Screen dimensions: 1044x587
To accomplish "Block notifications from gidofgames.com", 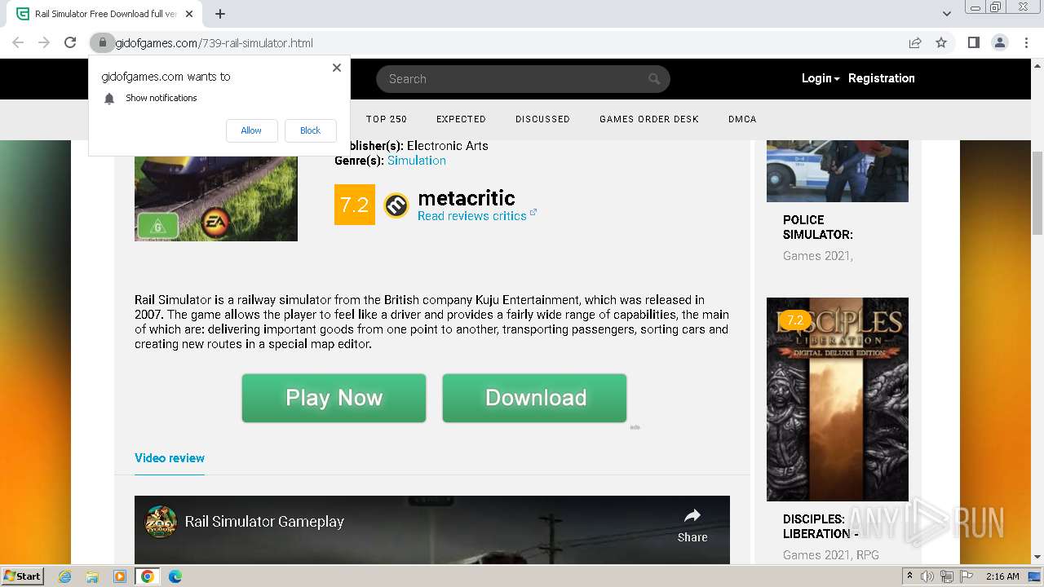I will pos(310,130).
